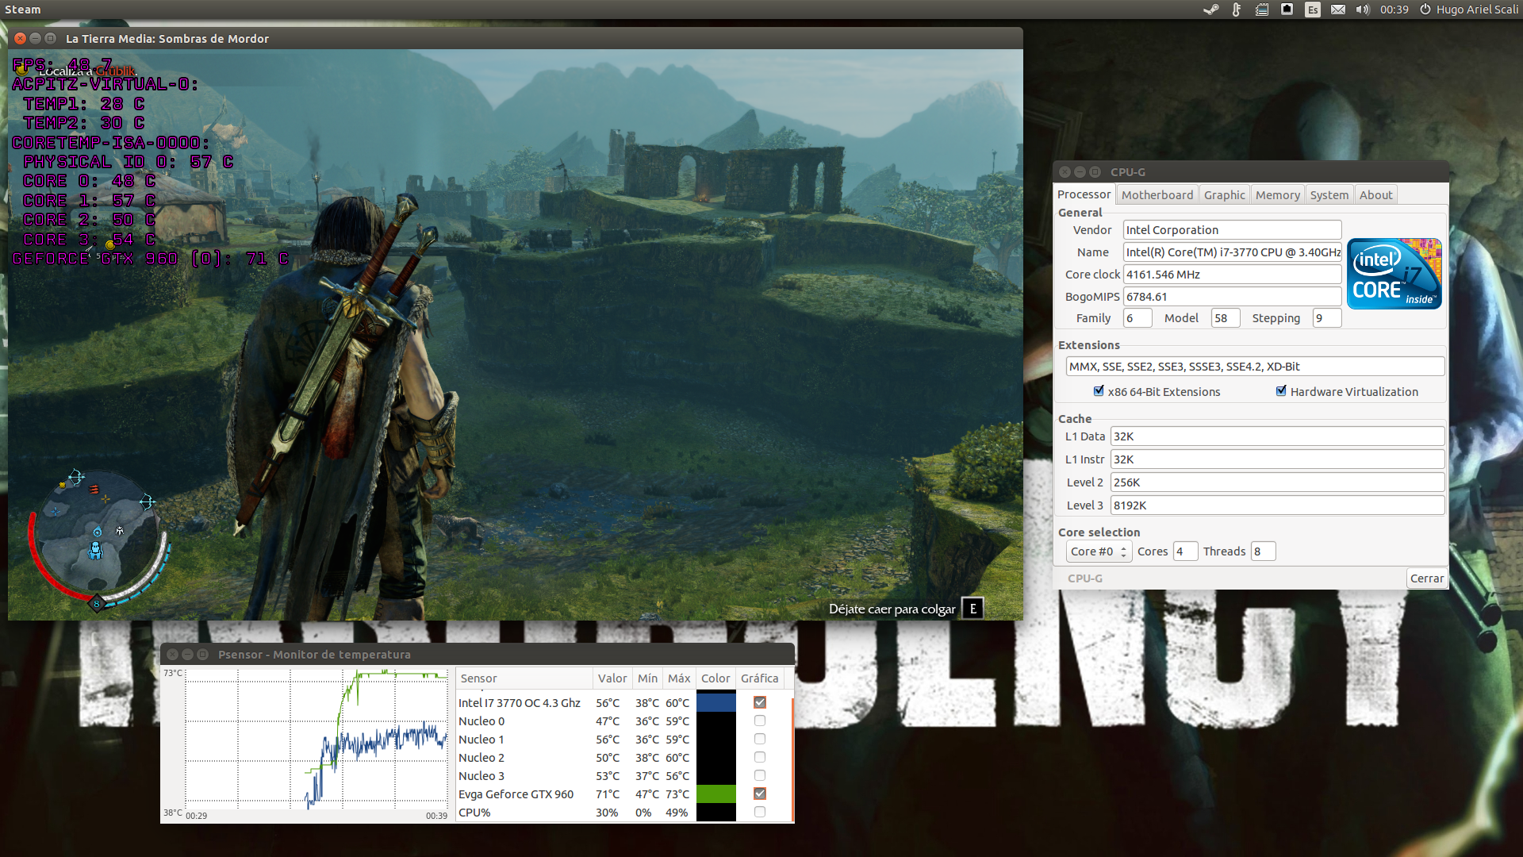
Task: Click the Intel Core i7 logo in CPU-G
Action: coord(1394,274)
